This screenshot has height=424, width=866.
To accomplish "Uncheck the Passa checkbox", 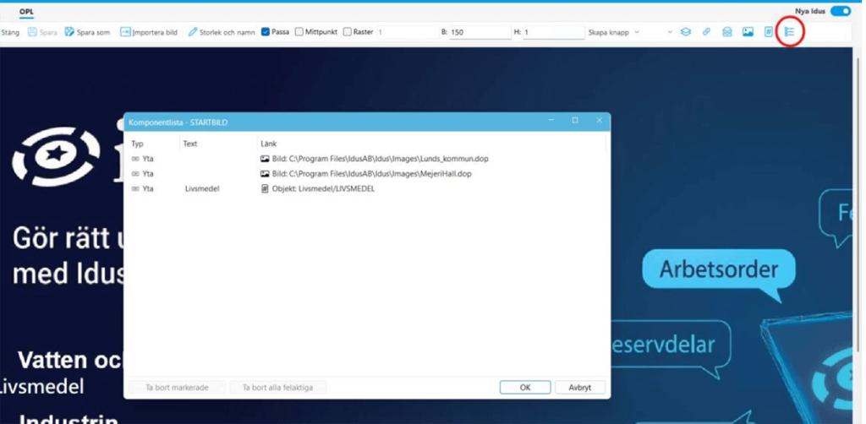I will [266, 32].
